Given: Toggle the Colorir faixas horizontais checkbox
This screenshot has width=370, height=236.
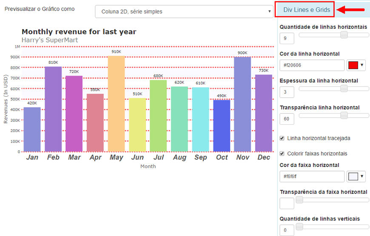Looking at the screenshot, I should click(282, 154).
